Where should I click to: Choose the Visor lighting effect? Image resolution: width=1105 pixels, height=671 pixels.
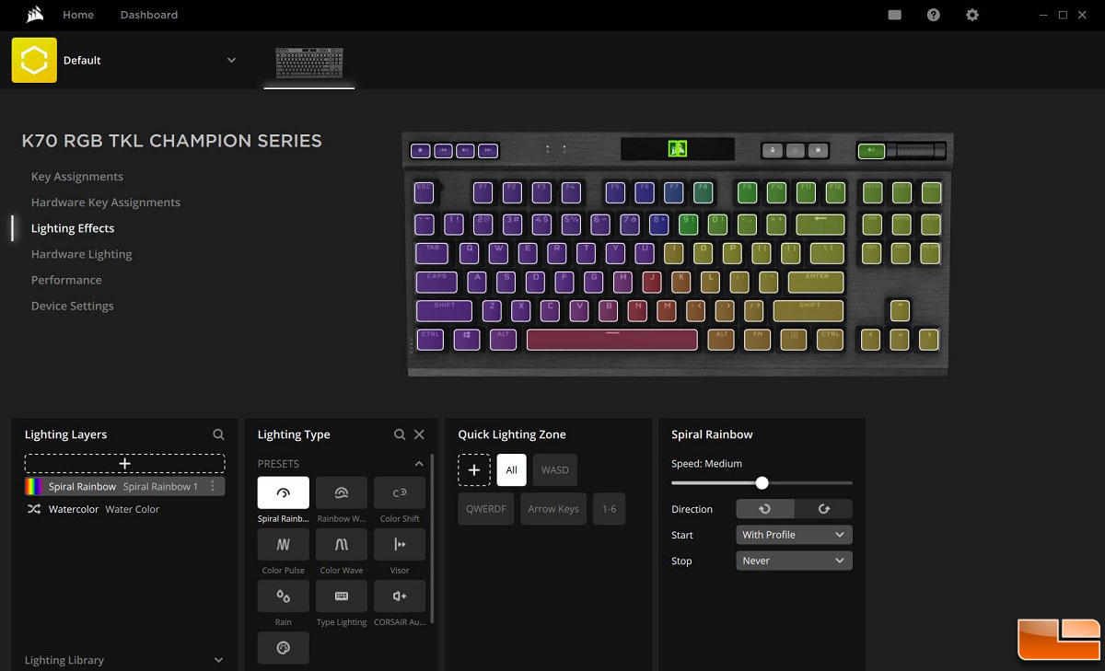tap(400, 544)
